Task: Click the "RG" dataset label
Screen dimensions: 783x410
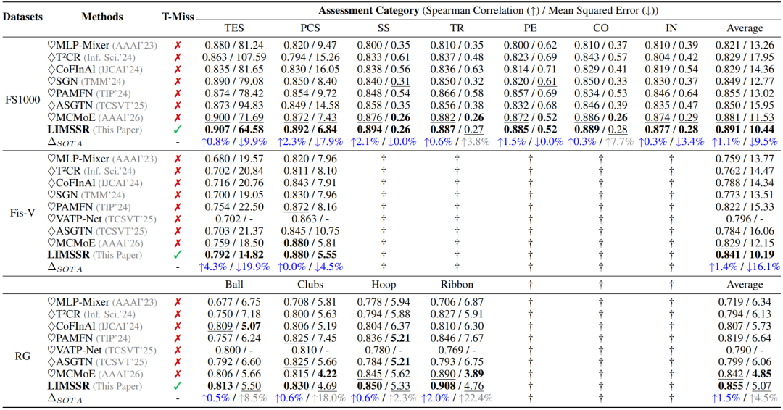Action: (23, 356)
